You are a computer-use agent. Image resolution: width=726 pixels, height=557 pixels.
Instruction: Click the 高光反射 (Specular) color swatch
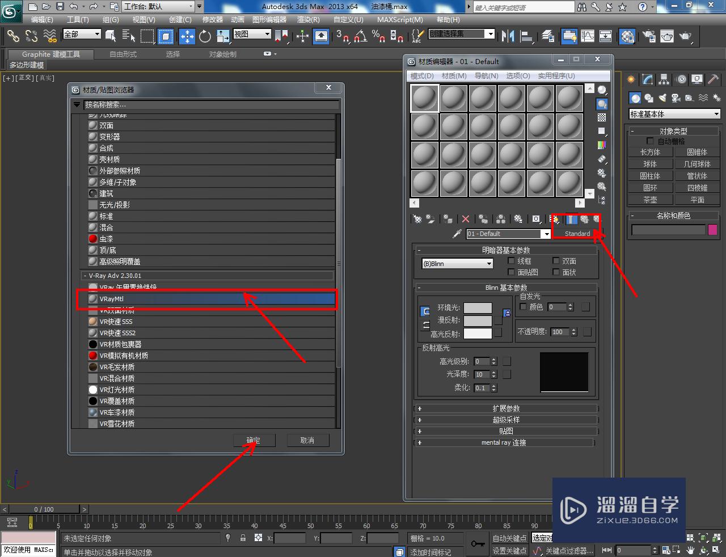478,334
